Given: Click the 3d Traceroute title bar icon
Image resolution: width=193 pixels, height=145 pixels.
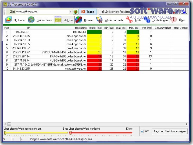Looking at the screenshot, I should click(x=5, y=4).
